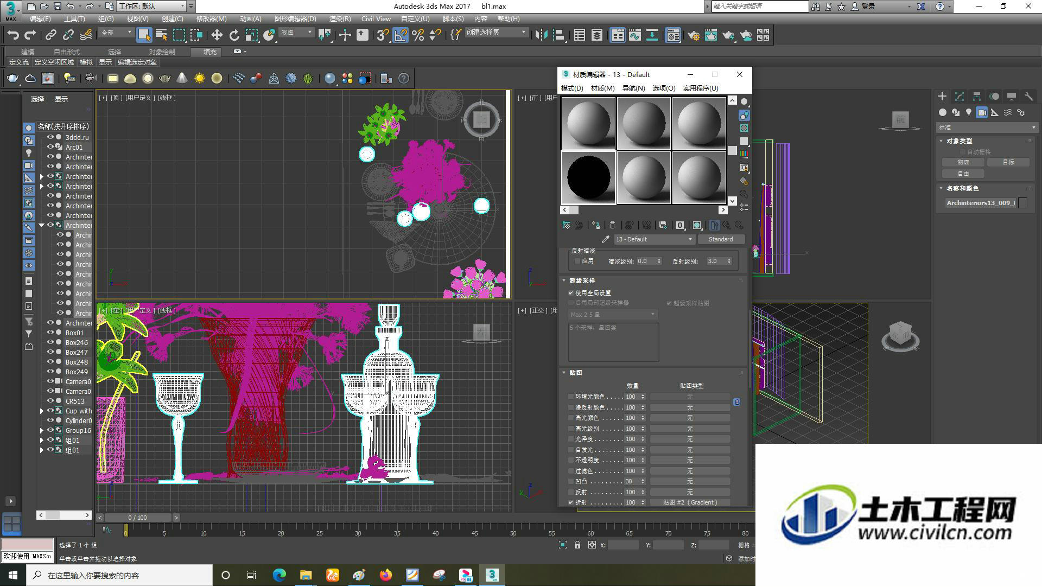This screenshot has height=587, width=1042.
Task: Click Get Material in Material Editor
Action: tap(567, 225)
